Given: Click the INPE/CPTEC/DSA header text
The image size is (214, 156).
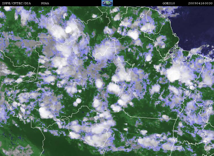Looking at the screenshot, I should 16,3.
